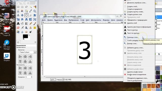The height and width of the screenshot is (91, 162).
Task: Distribute left edges button under Расположить
Action: tap(20, 68)
